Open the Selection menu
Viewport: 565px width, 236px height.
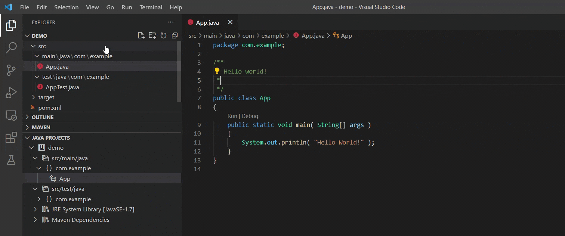[x=67, y=7]
